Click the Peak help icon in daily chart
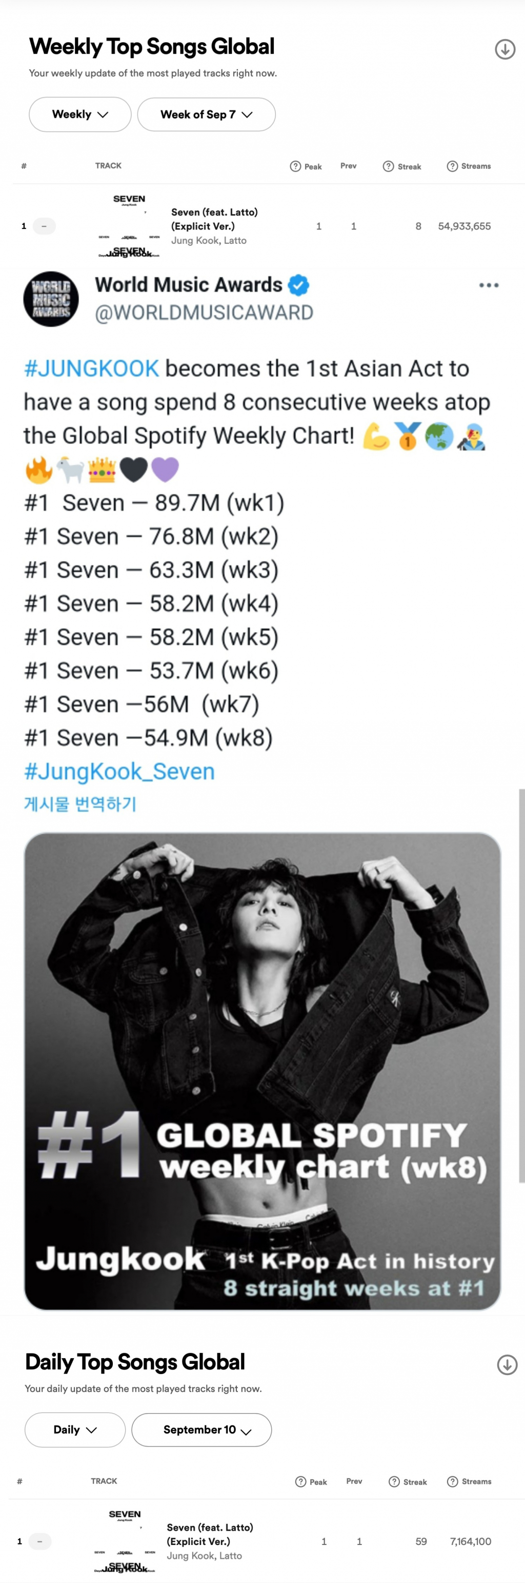525x1583 pixels. [x=300, y=1481]
